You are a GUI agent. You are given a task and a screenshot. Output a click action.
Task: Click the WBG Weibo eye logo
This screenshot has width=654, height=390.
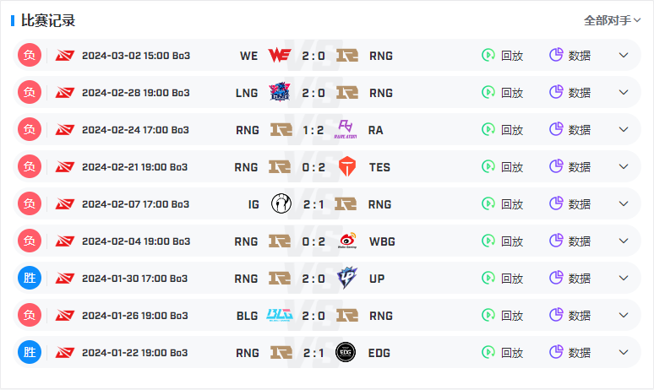tap(347, 241)
